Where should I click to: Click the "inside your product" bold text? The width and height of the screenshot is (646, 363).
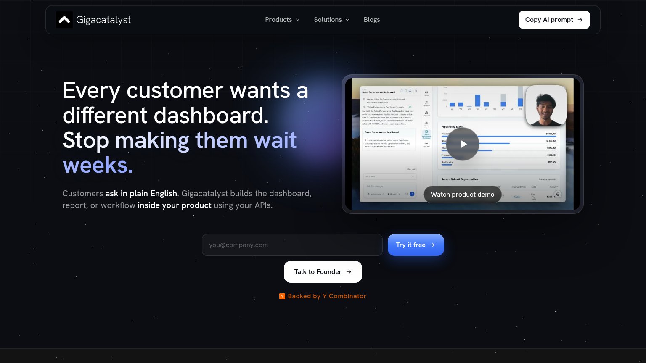click(x=175, y=205)
